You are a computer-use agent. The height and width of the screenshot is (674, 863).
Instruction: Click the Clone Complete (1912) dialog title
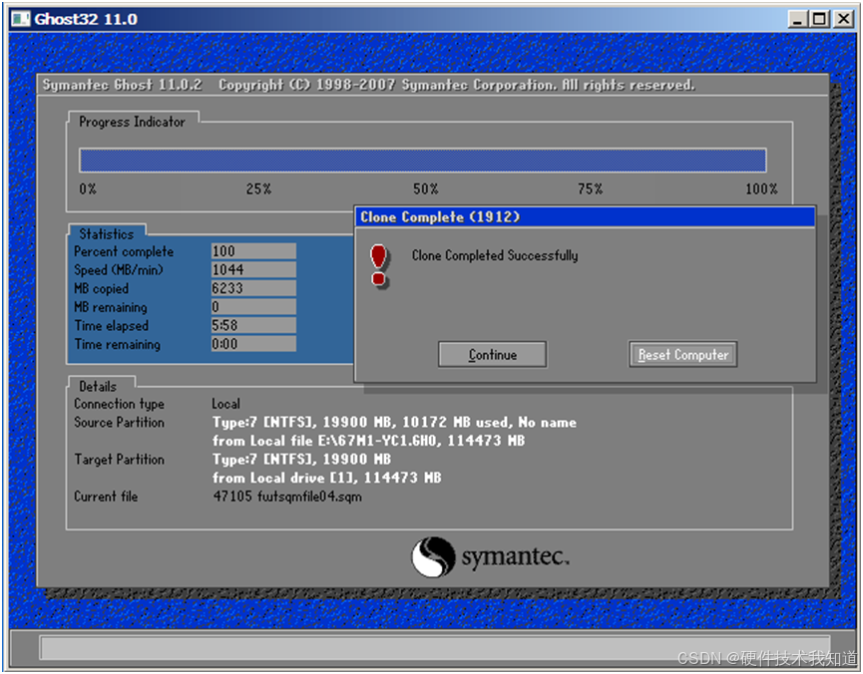click(440, 216)
